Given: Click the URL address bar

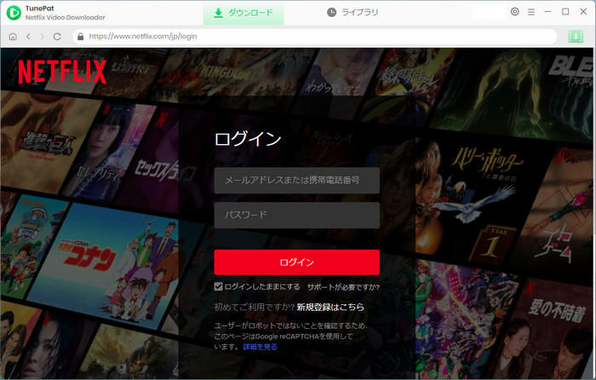Looking at the screenshot, I should pyautogui.click(x=315, y=37).
